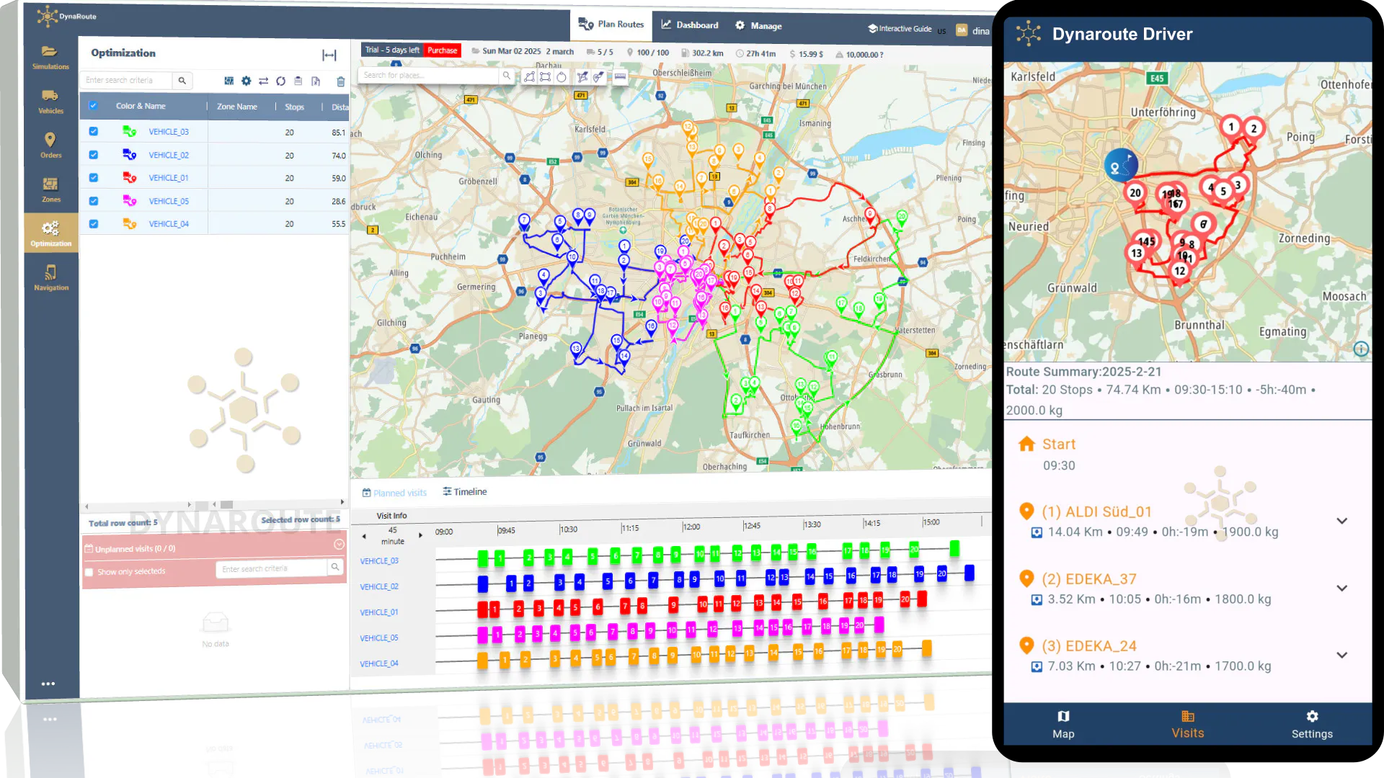Open the Orders sidebar icon
The height and width of the screenshot is (778, 1384).
pos(50,146)
